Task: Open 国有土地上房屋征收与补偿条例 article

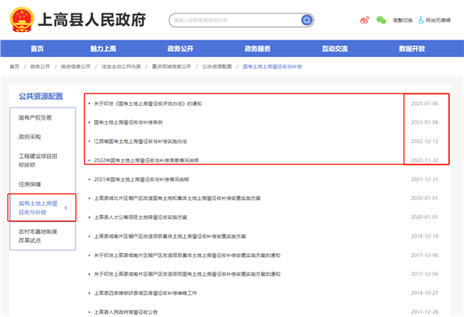Action: 128,122
